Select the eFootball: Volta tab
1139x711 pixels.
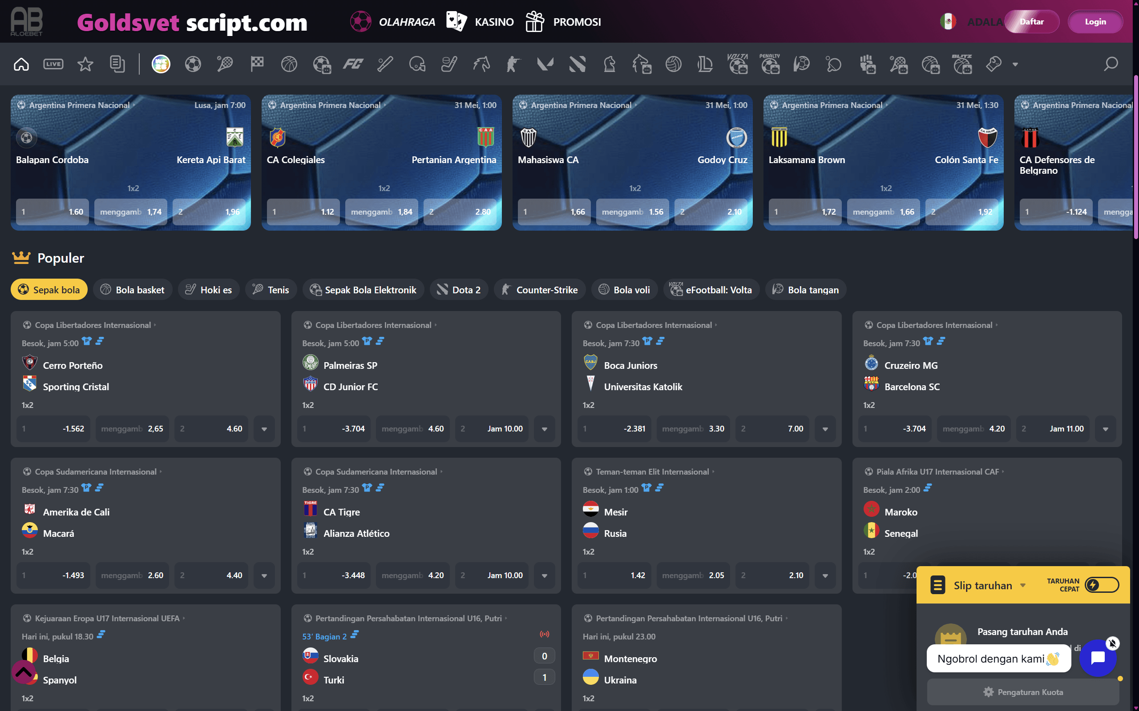tap(711, 290)
